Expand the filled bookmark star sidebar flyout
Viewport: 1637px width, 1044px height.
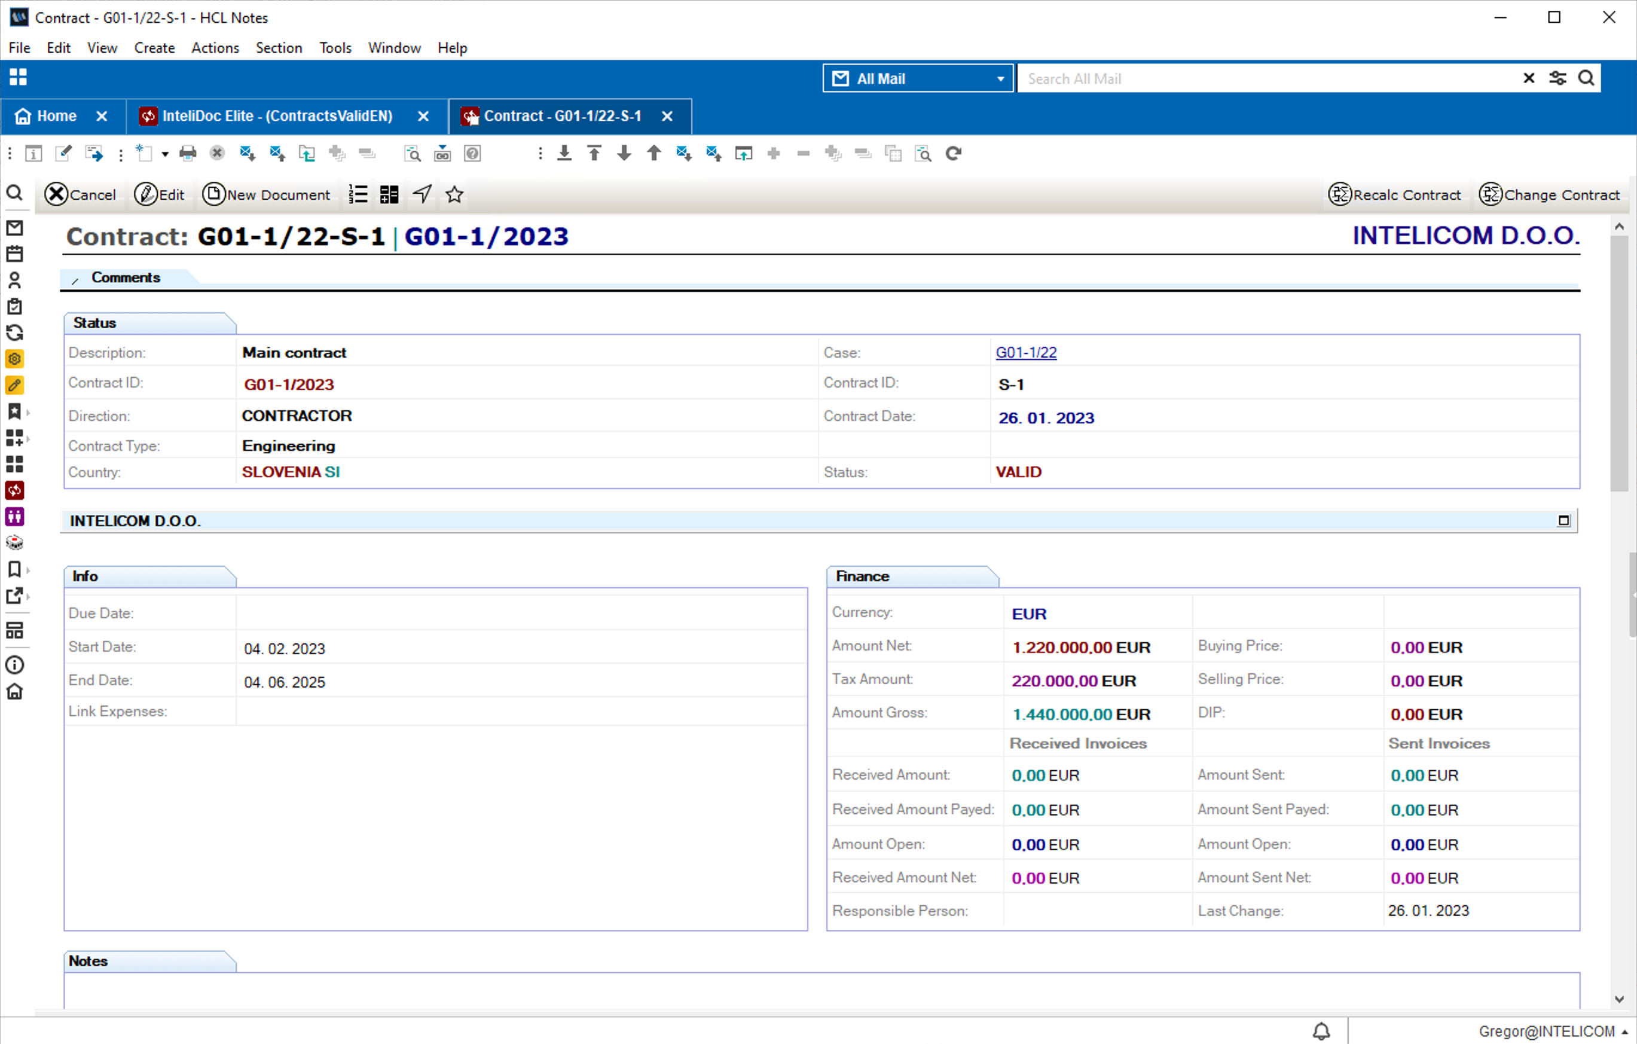click(x=28, y=412)
